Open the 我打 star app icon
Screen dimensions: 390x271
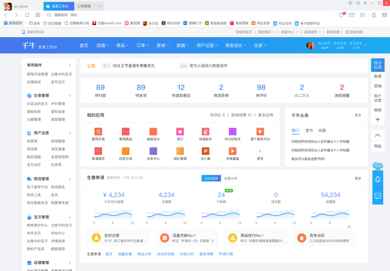tap(180, 131)
